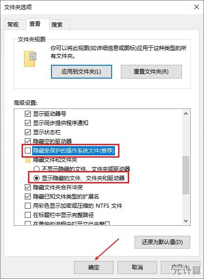Check 隐藏受保护的操作系统文件(推荐) checkbox
Screen dimensions: 204x279
pyautogui.click(x=28, y=151)
